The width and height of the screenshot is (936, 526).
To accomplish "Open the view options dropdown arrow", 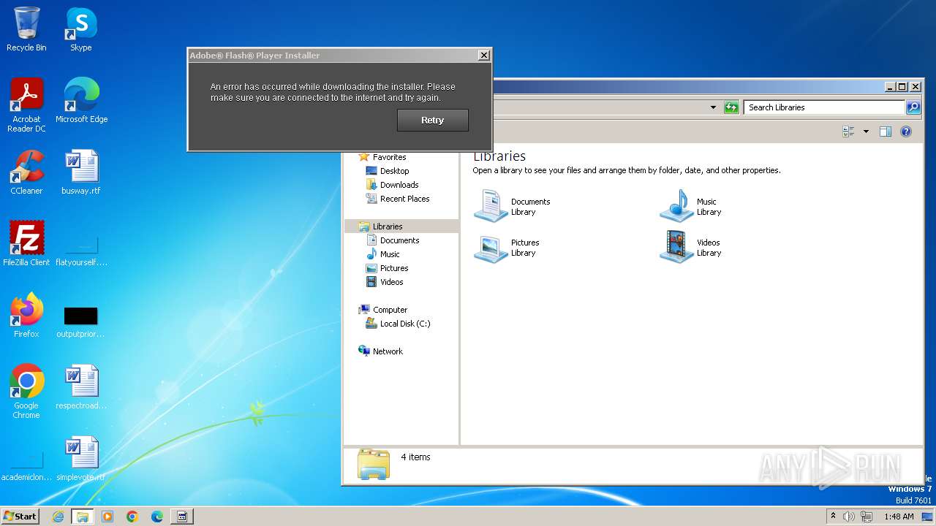I will pos(866,131).
